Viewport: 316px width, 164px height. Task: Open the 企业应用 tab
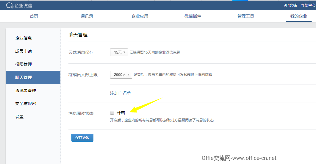tap(140, 16)
